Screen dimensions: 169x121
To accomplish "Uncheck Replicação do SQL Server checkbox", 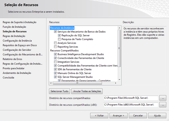I will 59,35.
